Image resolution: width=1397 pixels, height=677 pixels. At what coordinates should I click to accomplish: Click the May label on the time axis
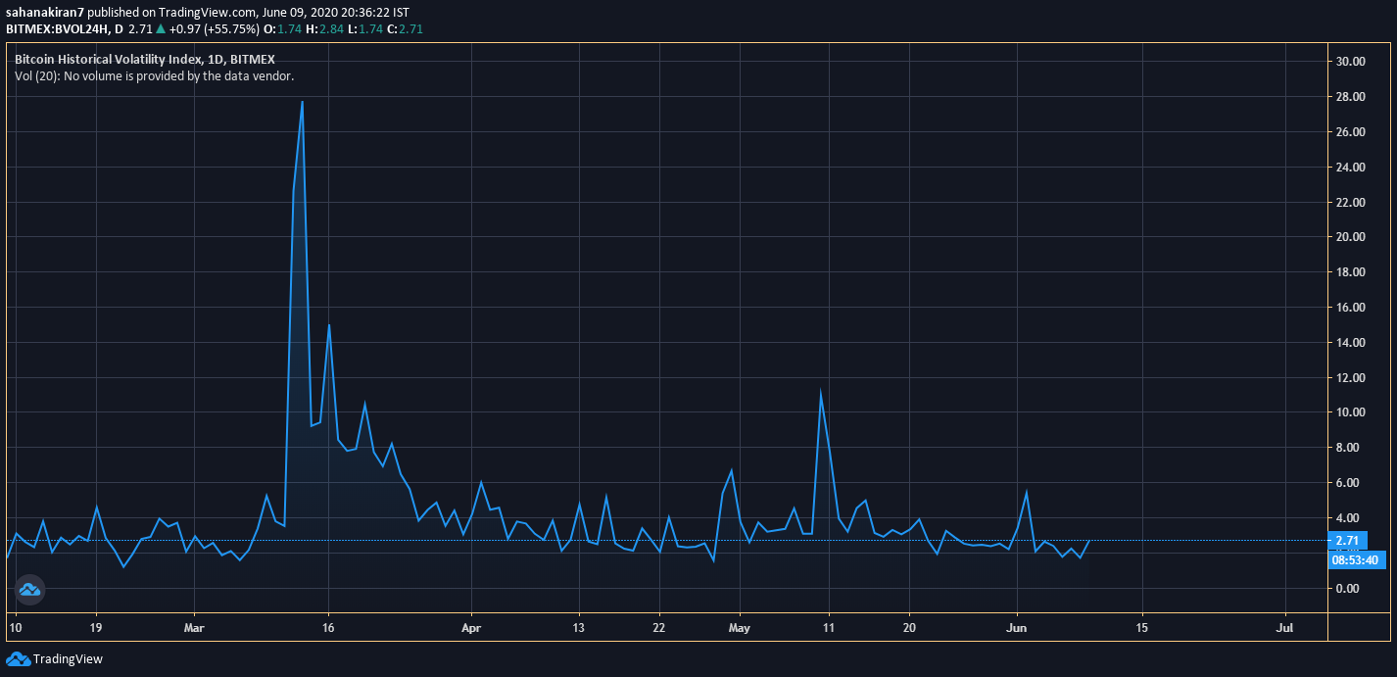coord(740,627)
